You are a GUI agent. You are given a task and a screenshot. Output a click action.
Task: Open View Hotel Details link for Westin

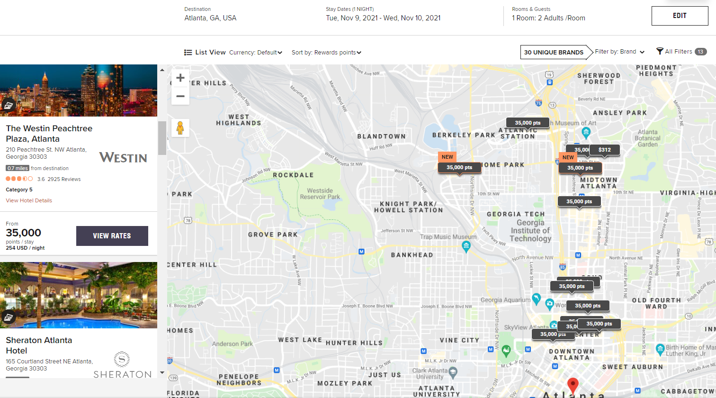pos(29,200)
